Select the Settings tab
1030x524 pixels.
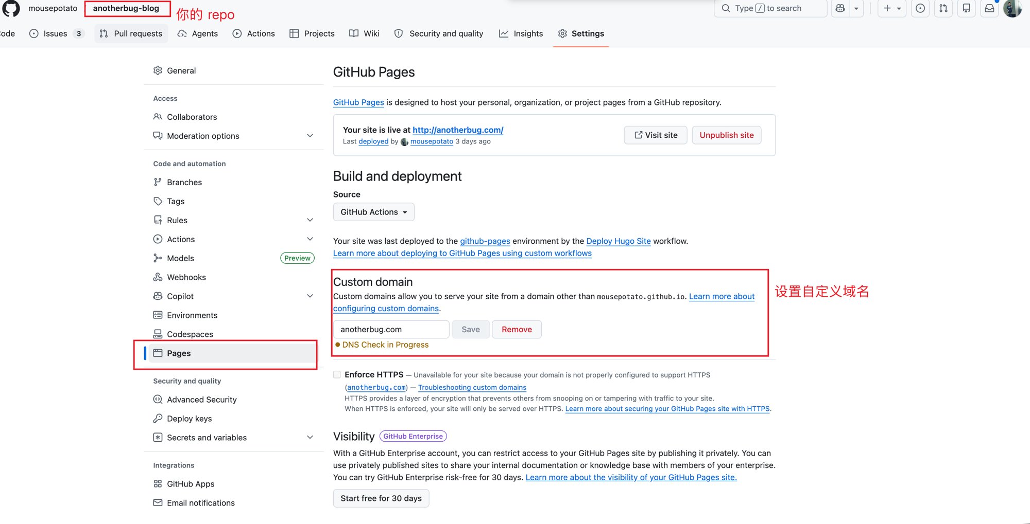(x=581, y=33)
